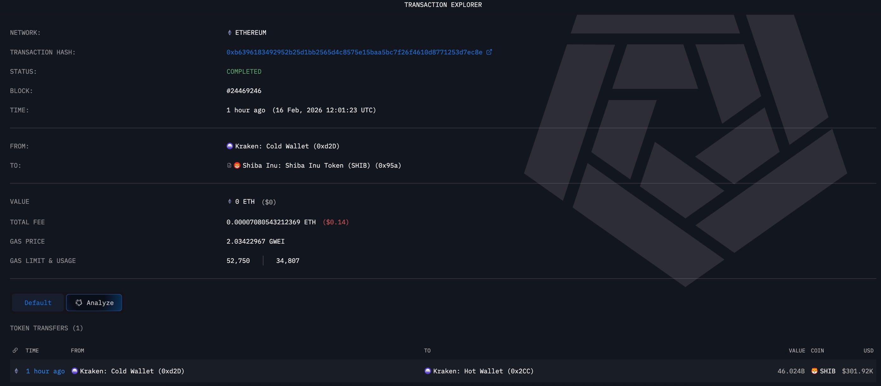Click Kraken icon beside Hot Wallet entry

(x=428, y=371)
